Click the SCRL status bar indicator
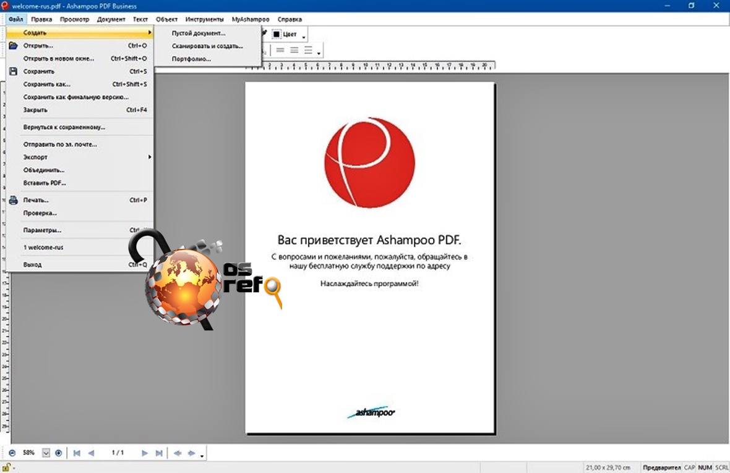 (x=721, y=467)
